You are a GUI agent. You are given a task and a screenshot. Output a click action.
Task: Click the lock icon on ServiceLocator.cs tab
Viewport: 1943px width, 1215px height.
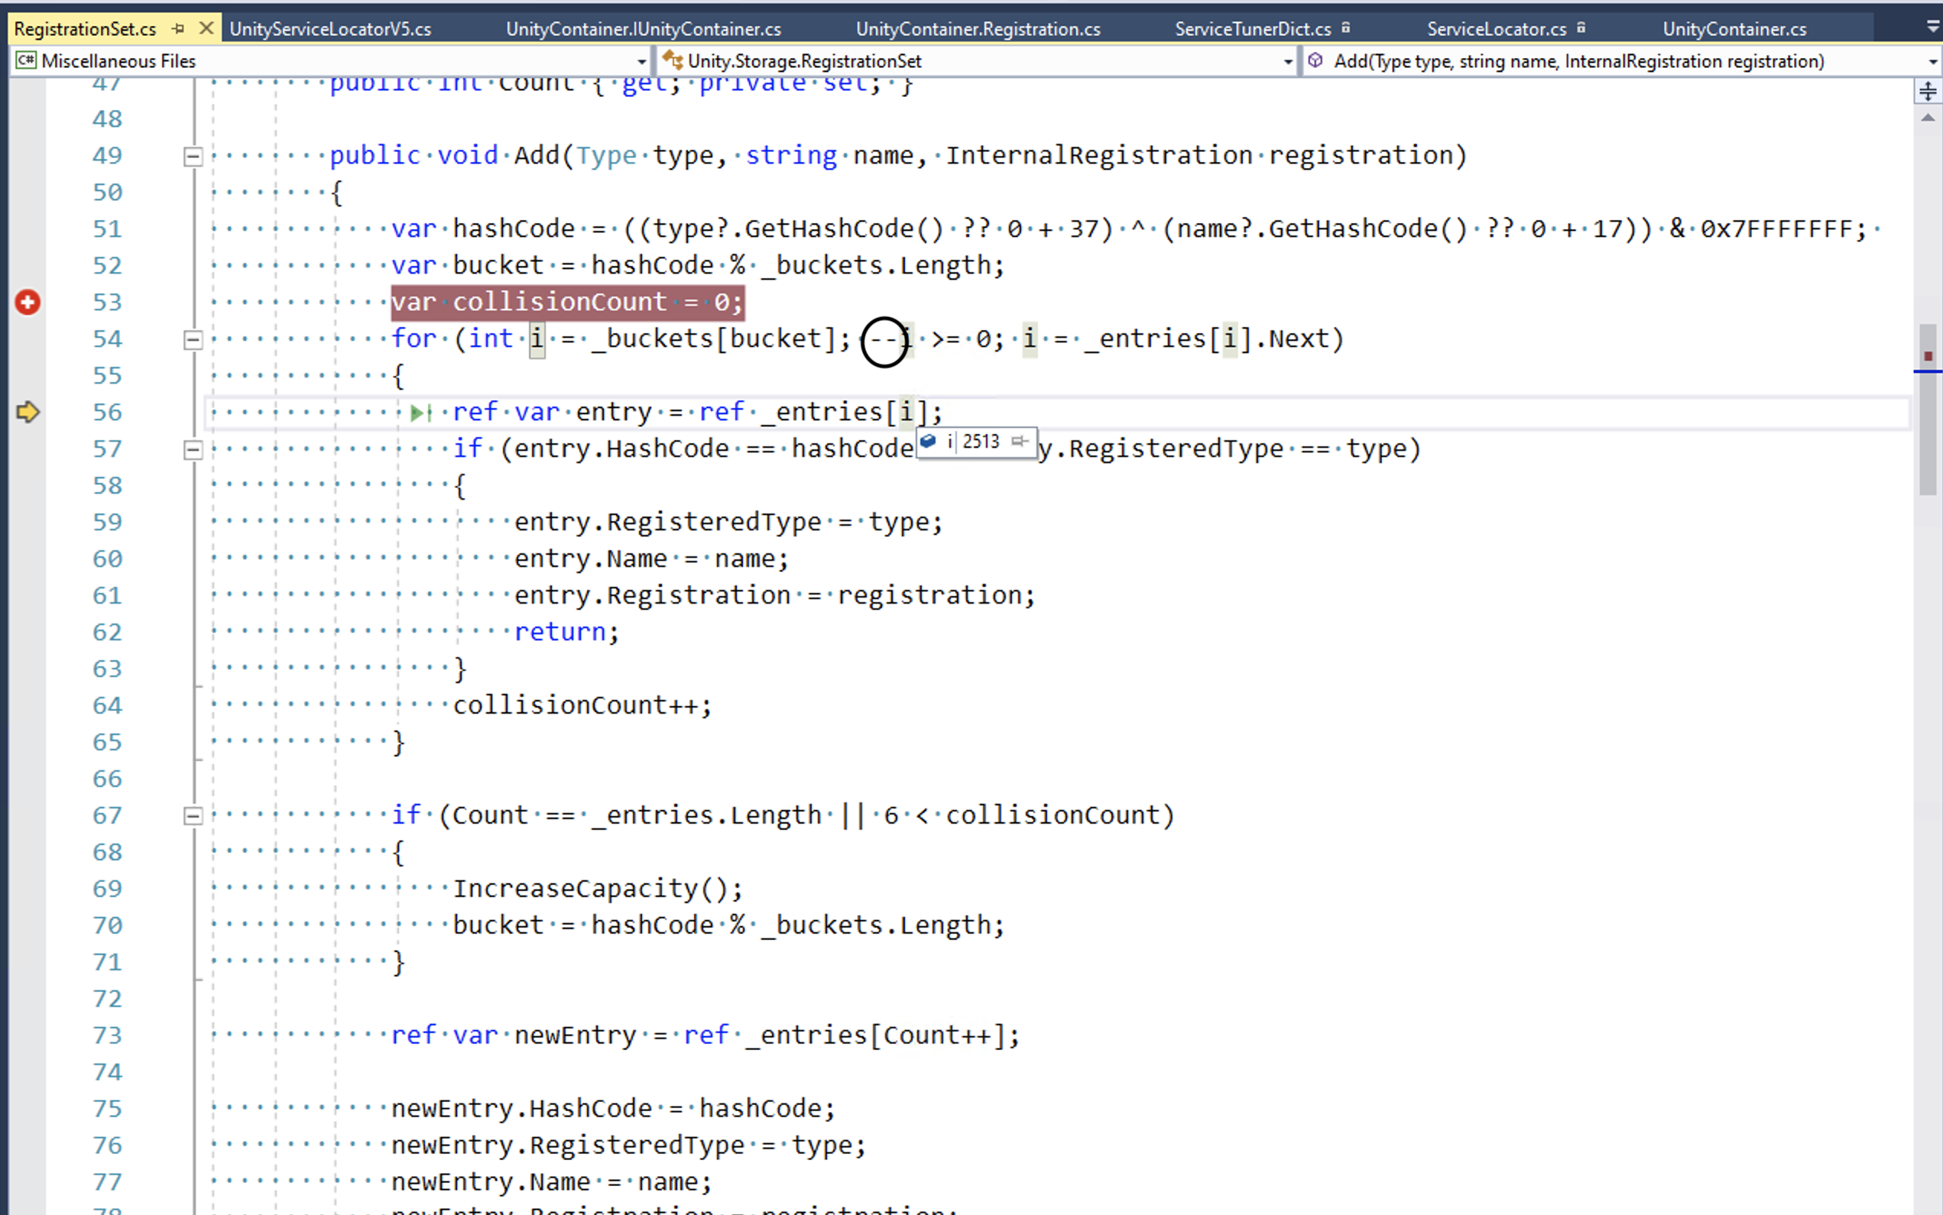[x=1580, y=28]
